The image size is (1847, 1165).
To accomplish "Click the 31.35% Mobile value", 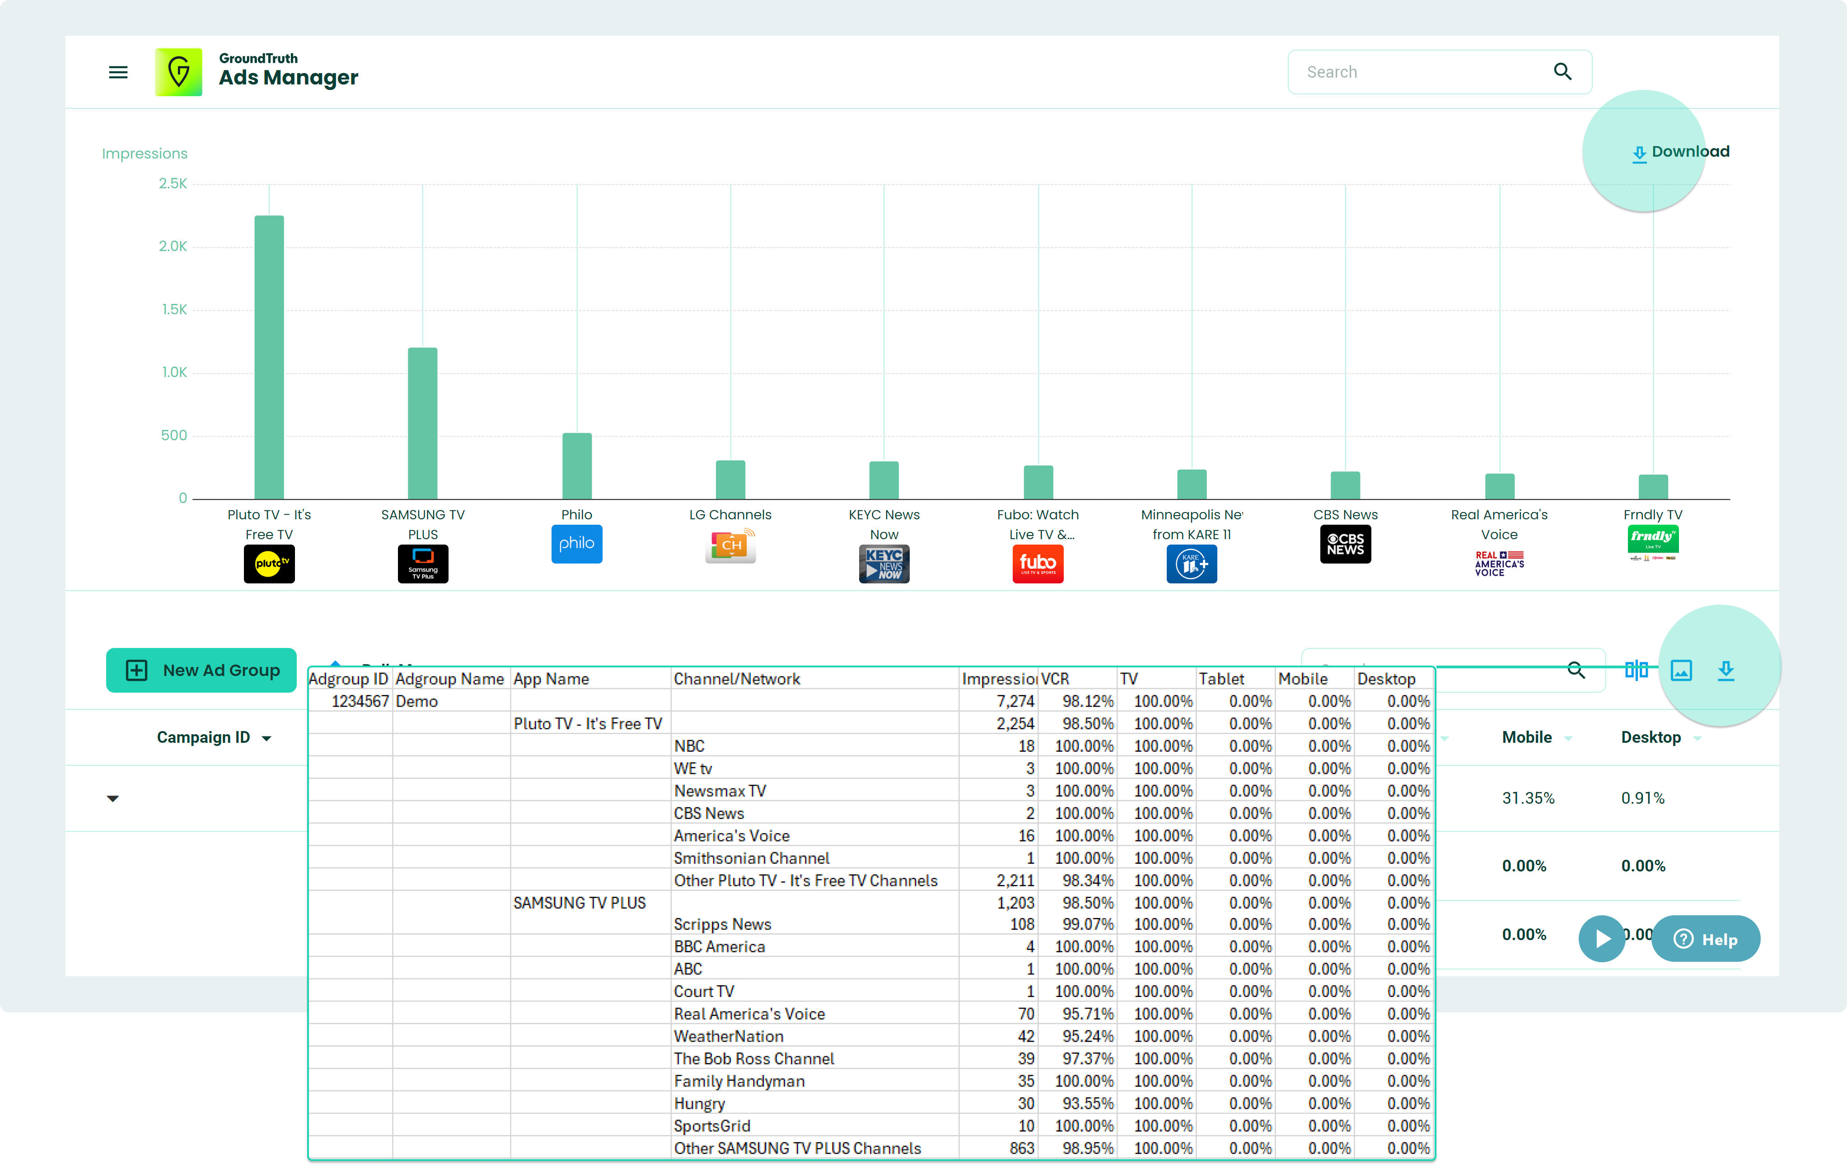I will click(x=1528, y=798).
